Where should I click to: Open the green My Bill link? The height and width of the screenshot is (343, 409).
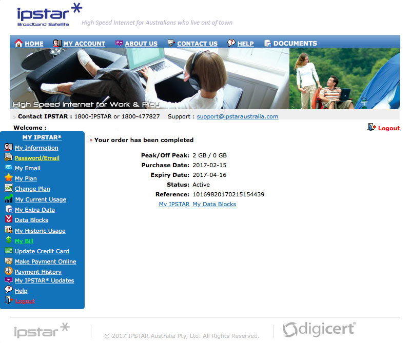(24, 241)
